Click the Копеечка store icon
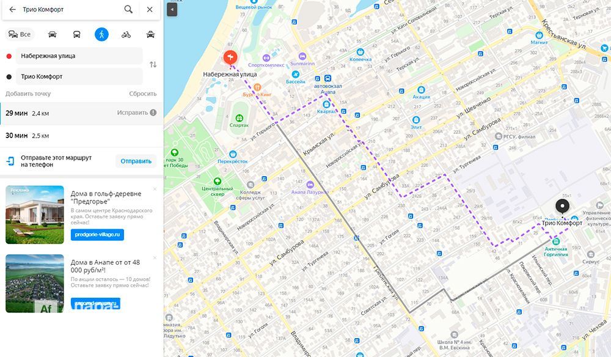Screen dimensions: 611x357 360,52
